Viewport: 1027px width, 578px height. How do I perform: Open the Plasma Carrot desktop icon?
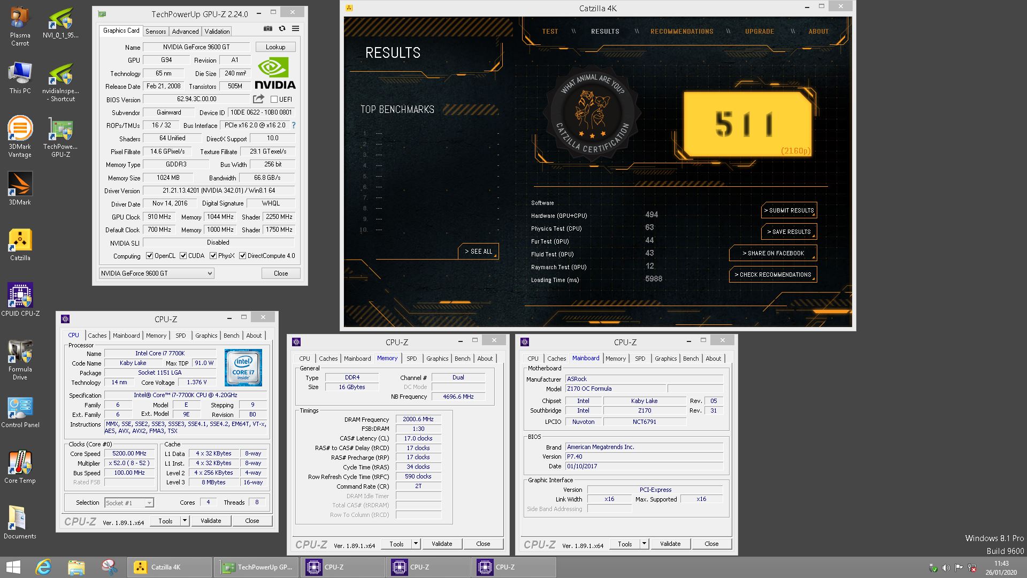(20, 27)
